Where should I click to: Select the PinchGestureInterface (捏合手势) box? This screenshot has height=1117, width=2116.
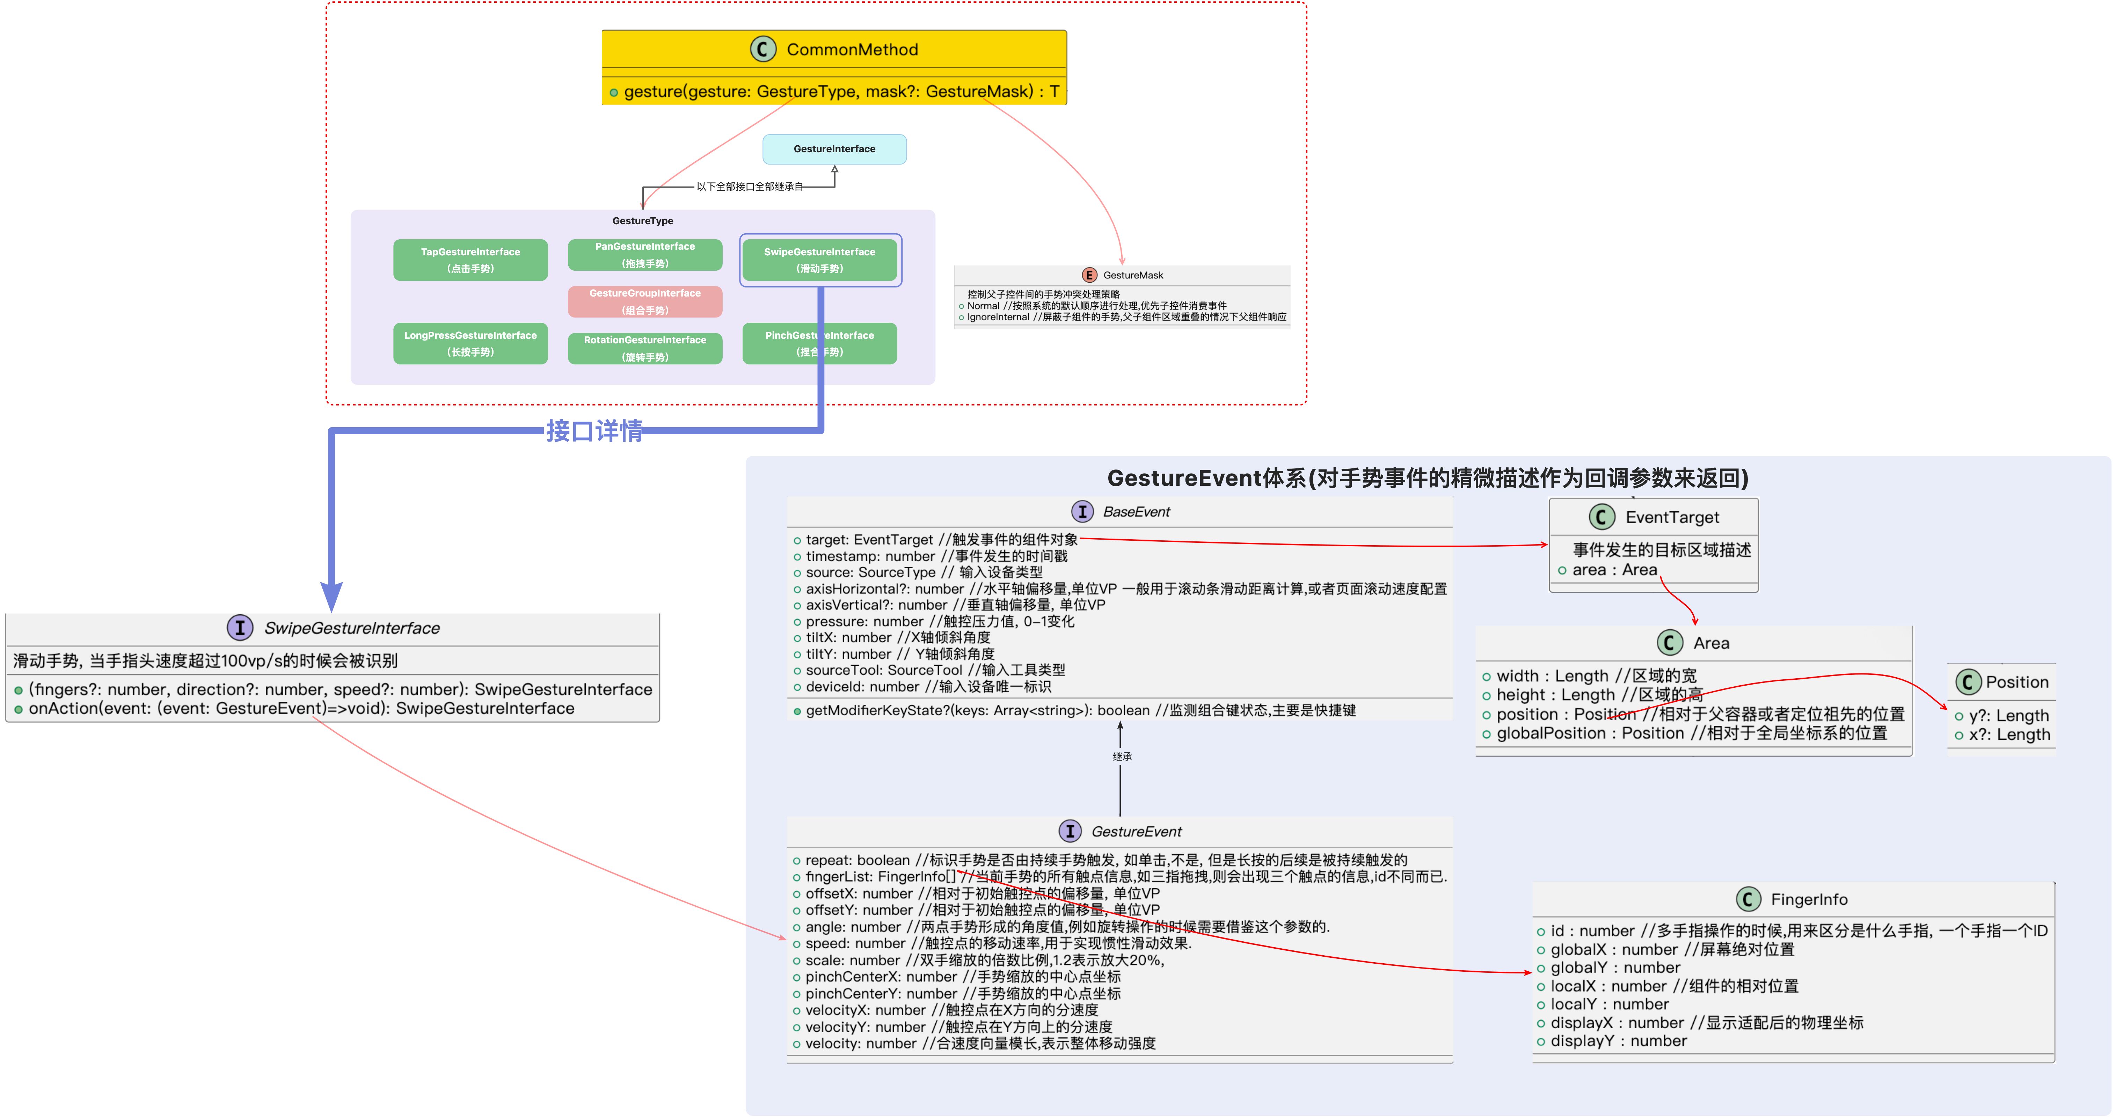(x=820, y=343)
